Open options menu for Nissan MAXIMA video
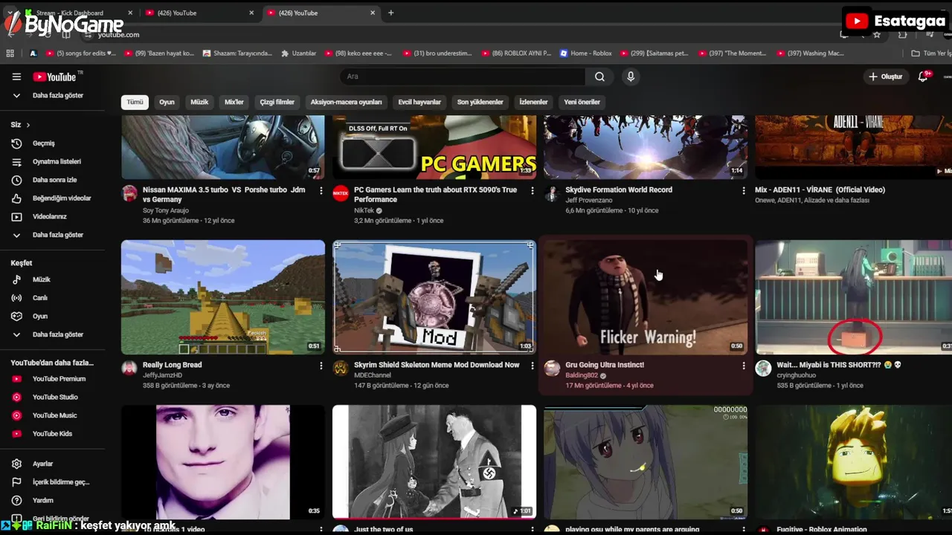The height and width of the screenshot is (535, 952). [321, 191]
